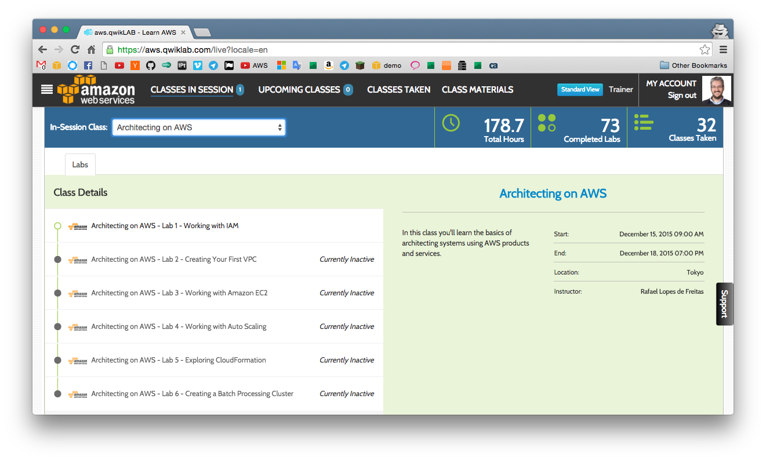This screenshot has height=461, width=766.
Task: Click the gray status dot for Lab 3
Action: (x=57, y=293)
